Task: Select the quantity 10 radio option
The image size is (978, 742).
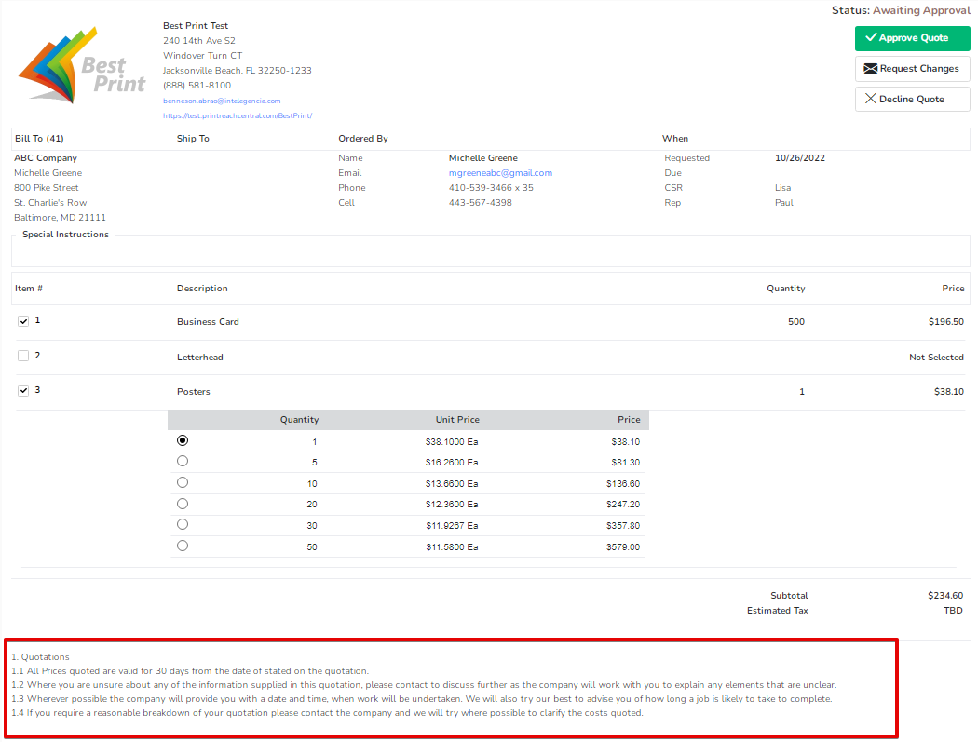Action: click(x=183, y=482)
